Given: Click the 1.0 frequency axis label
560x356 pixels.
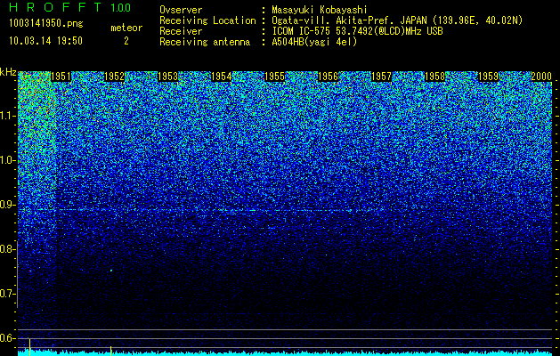Looking at the screenshot, I should point(7,160).
